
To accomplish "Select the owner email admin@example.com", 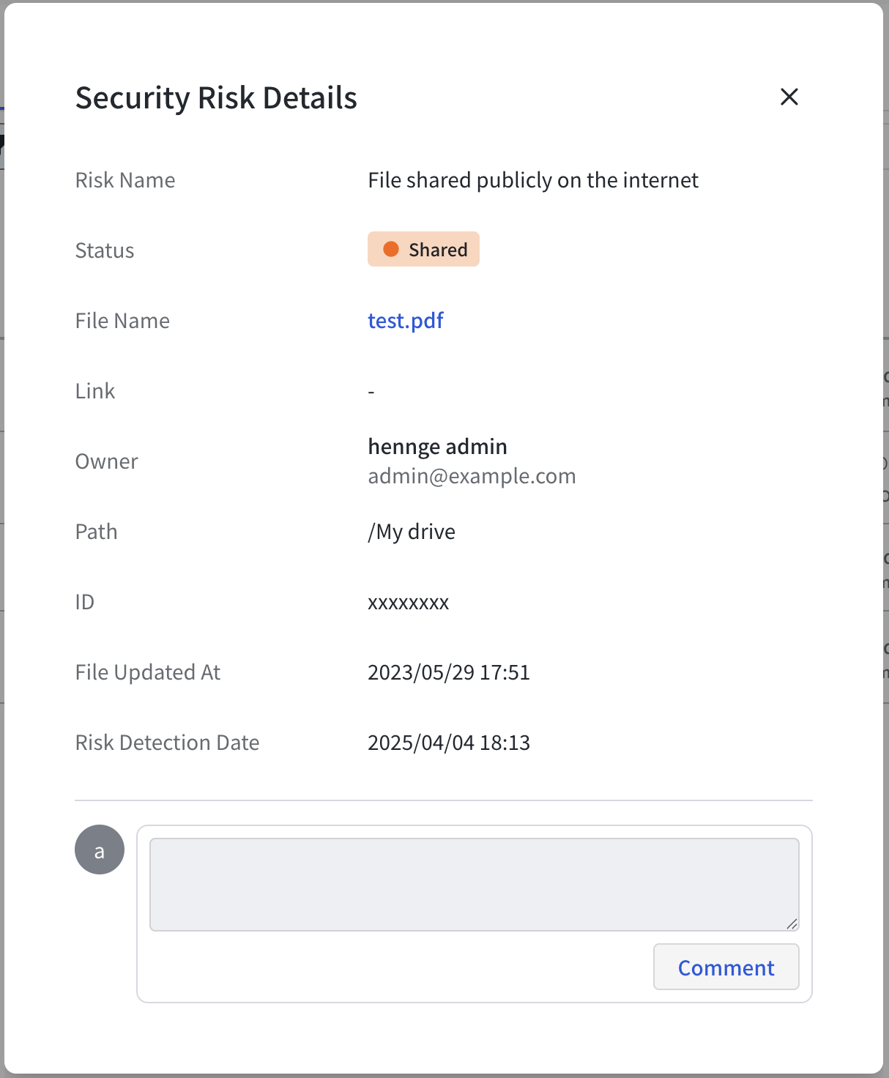I will [x=472, y=476].
